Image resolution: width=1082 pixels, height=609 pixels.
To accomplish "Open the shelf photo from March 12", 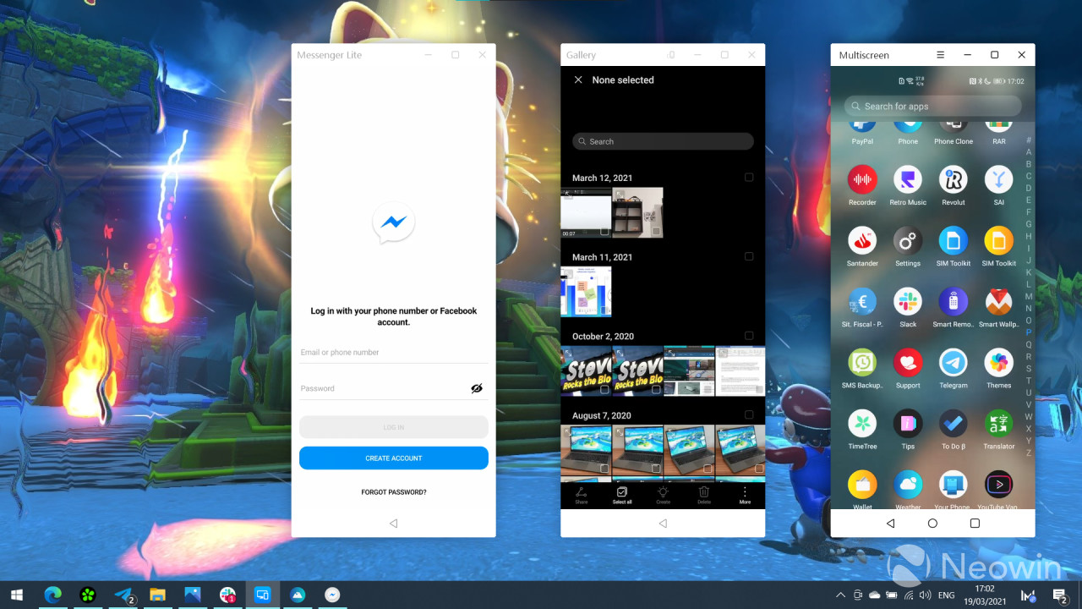I will click(637, 212).
